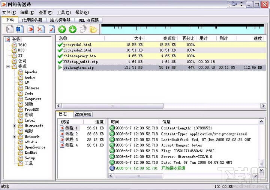Screen dimensions: 270x190
Task: Select 线程 3 in thread list
Action: pyautogui.click(x=71, y=140)
